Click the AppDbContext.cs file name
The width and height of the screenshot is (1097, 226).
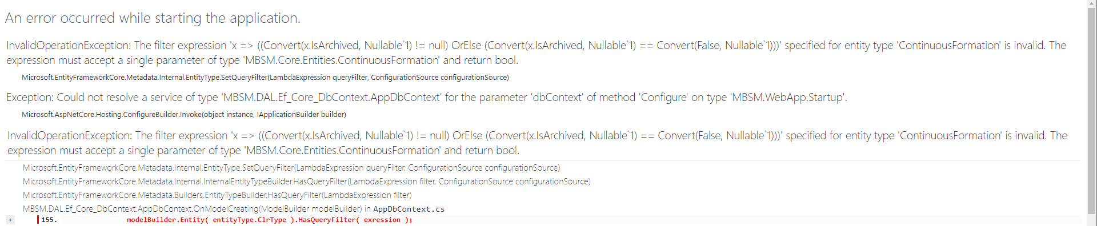click(x=409, y=209)
